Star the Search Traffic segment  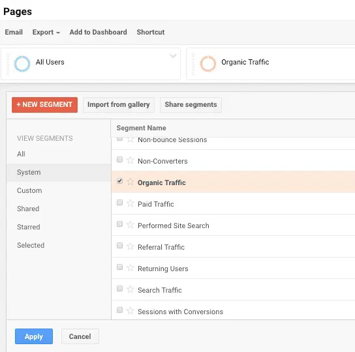pos(130,289)
